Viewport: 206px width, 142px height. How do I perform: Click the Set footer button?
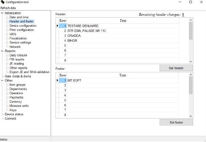coord(176,122)
